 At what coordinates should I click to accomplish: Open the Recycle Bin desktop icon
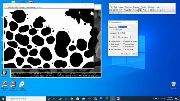174,85
